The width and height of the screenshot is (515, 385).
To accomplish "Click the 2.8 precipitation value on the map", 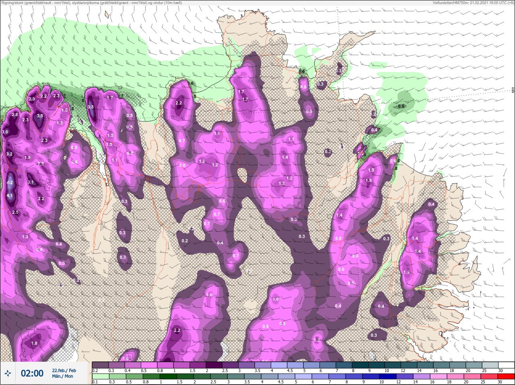I will (x=15, y=115).
